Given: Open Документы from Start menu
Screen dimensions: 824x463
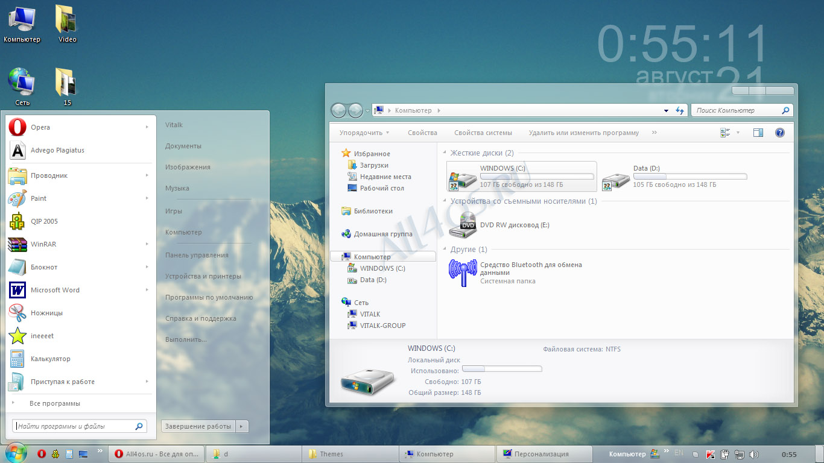Looking at the screenshot, I should pos(183,146).
